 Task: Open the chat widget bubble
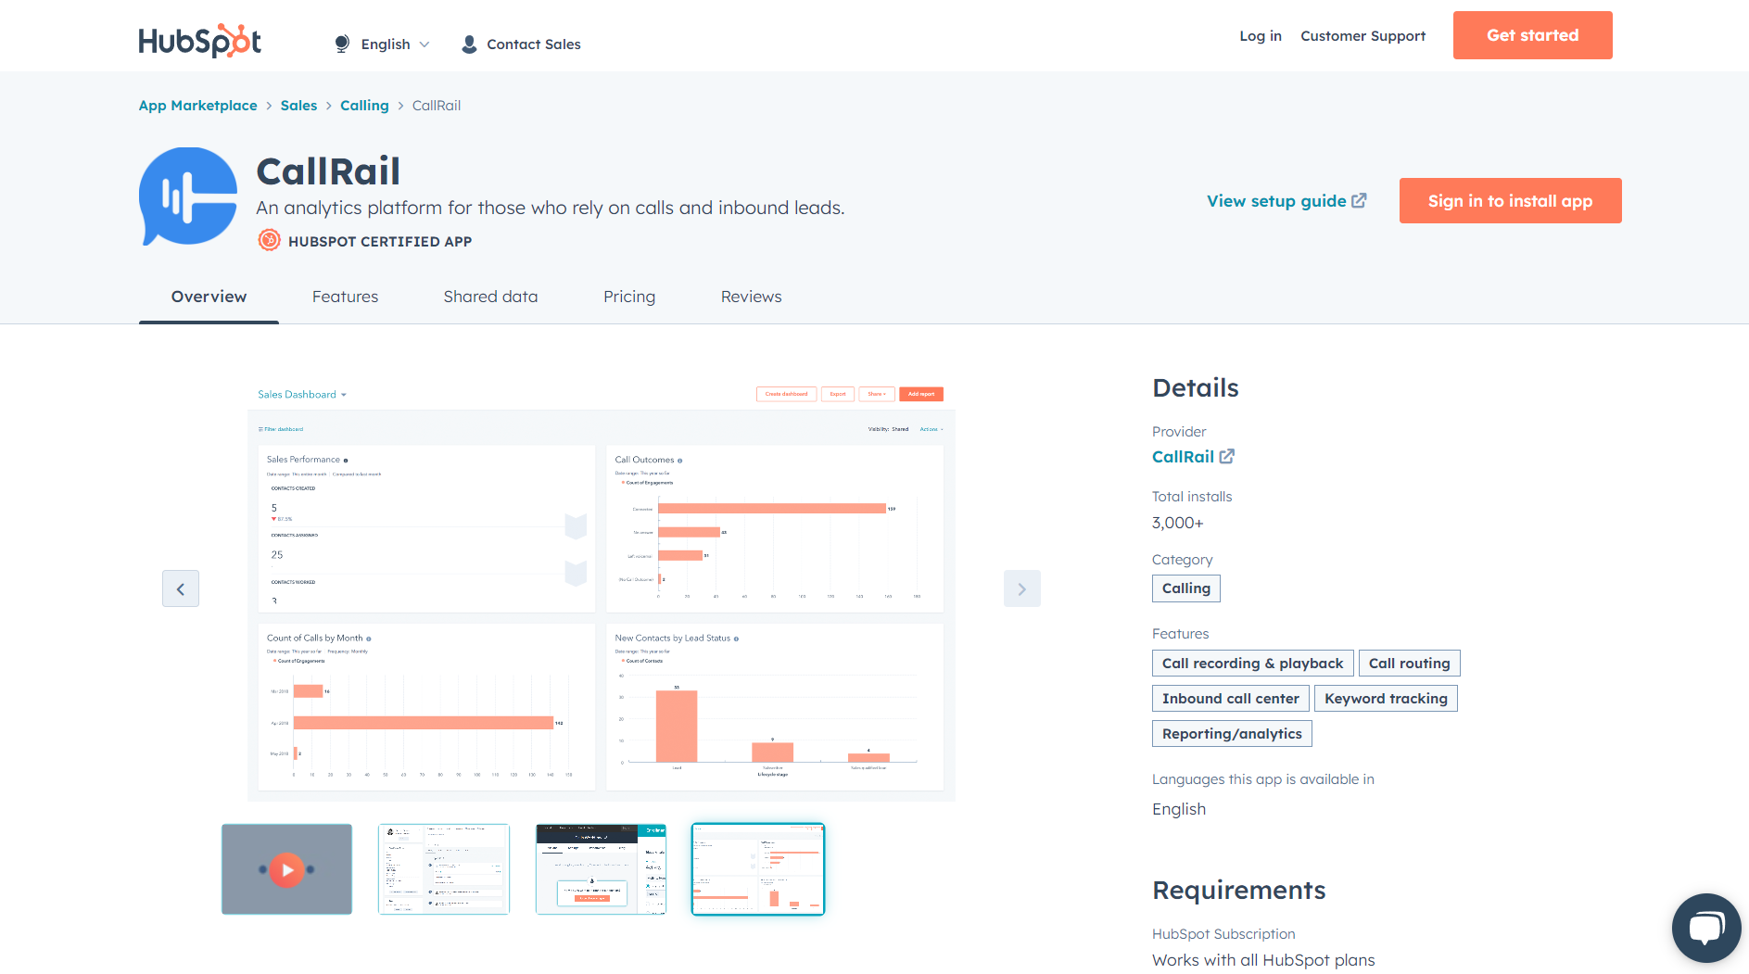click(1706, 928)
